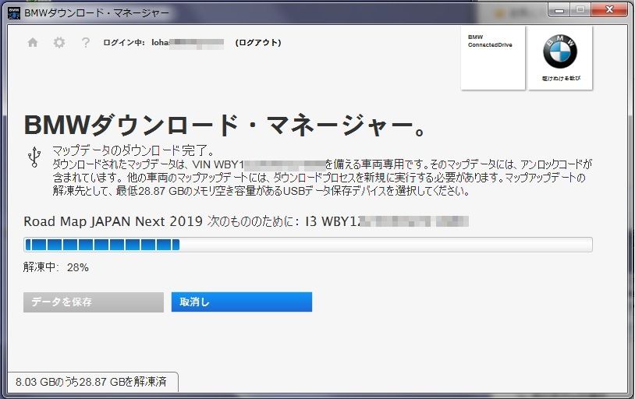Click the USB symbol icon

pyautogui.click(x=34, y=157)
